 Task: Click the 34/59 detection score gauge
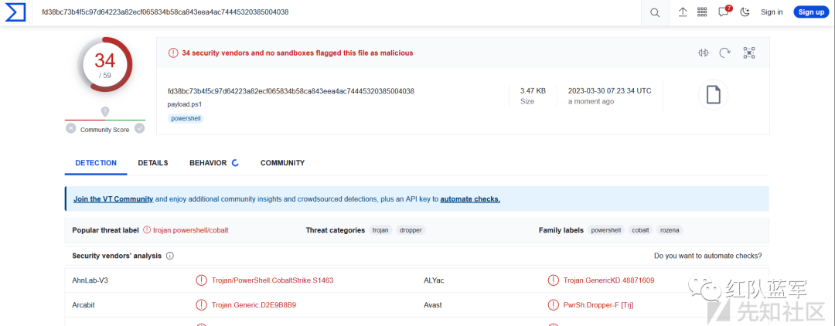105,64
